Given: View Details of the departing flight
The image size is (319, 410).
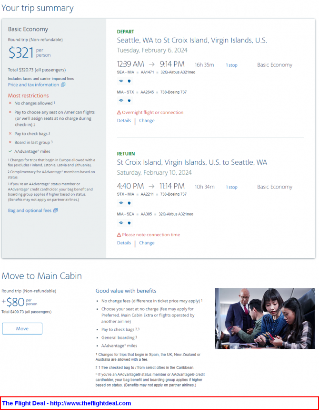Looking at the screenshot, I should click(x=124, y=121).
